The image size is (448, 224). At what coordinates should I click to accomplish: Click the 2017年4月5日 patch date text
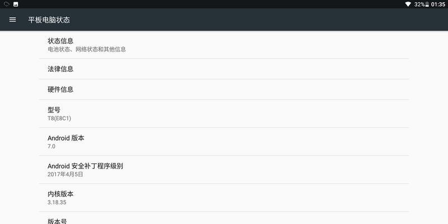click(66, 174)
